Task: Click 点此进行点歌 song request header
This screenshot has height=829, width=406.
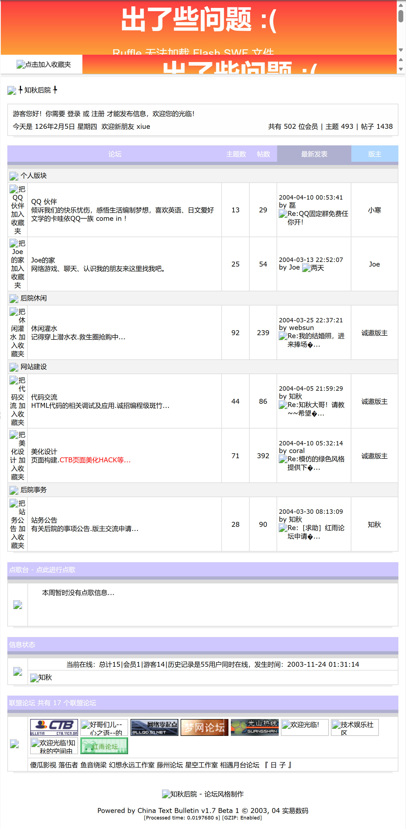Action: click(x=56, y=569)
